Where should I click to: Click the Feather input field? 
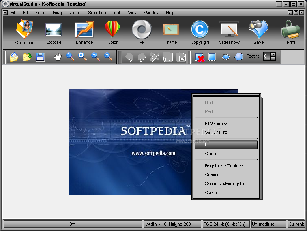[x=266, y=56]
